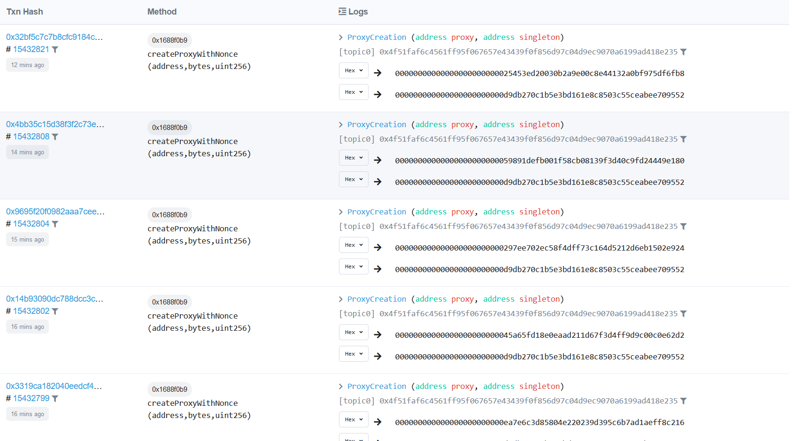Filter by block 15432804 funnel icon
793x441 pixels.
click(55, 224)
